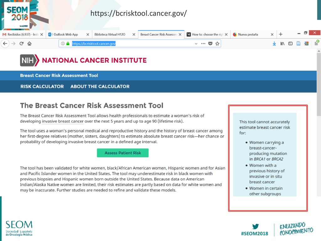Open the Library bookmarks icon

[282, 43]
